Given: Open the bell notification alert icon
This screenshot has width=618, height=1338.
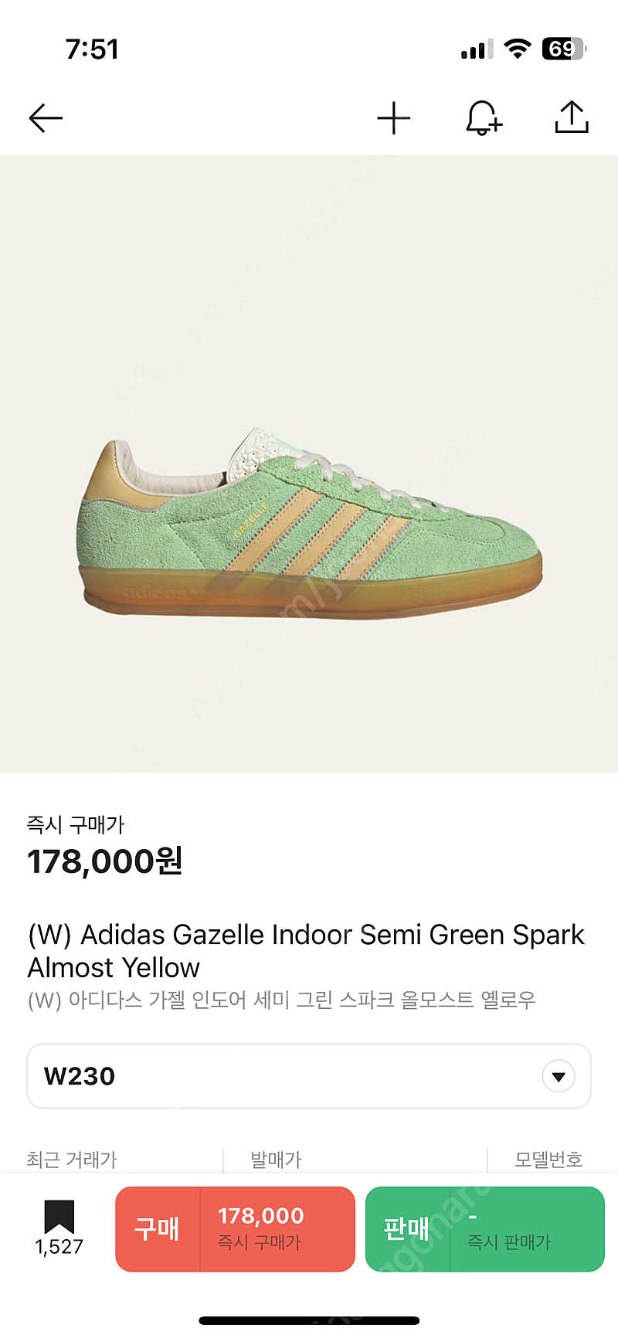Looking at the screenshot, I should [x=484, y=118].
